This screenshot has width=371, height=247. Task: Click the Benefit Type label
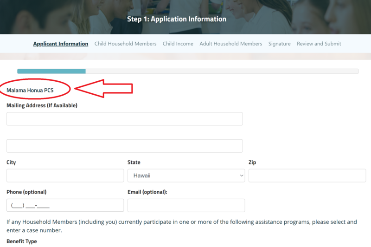pos(21,241)
